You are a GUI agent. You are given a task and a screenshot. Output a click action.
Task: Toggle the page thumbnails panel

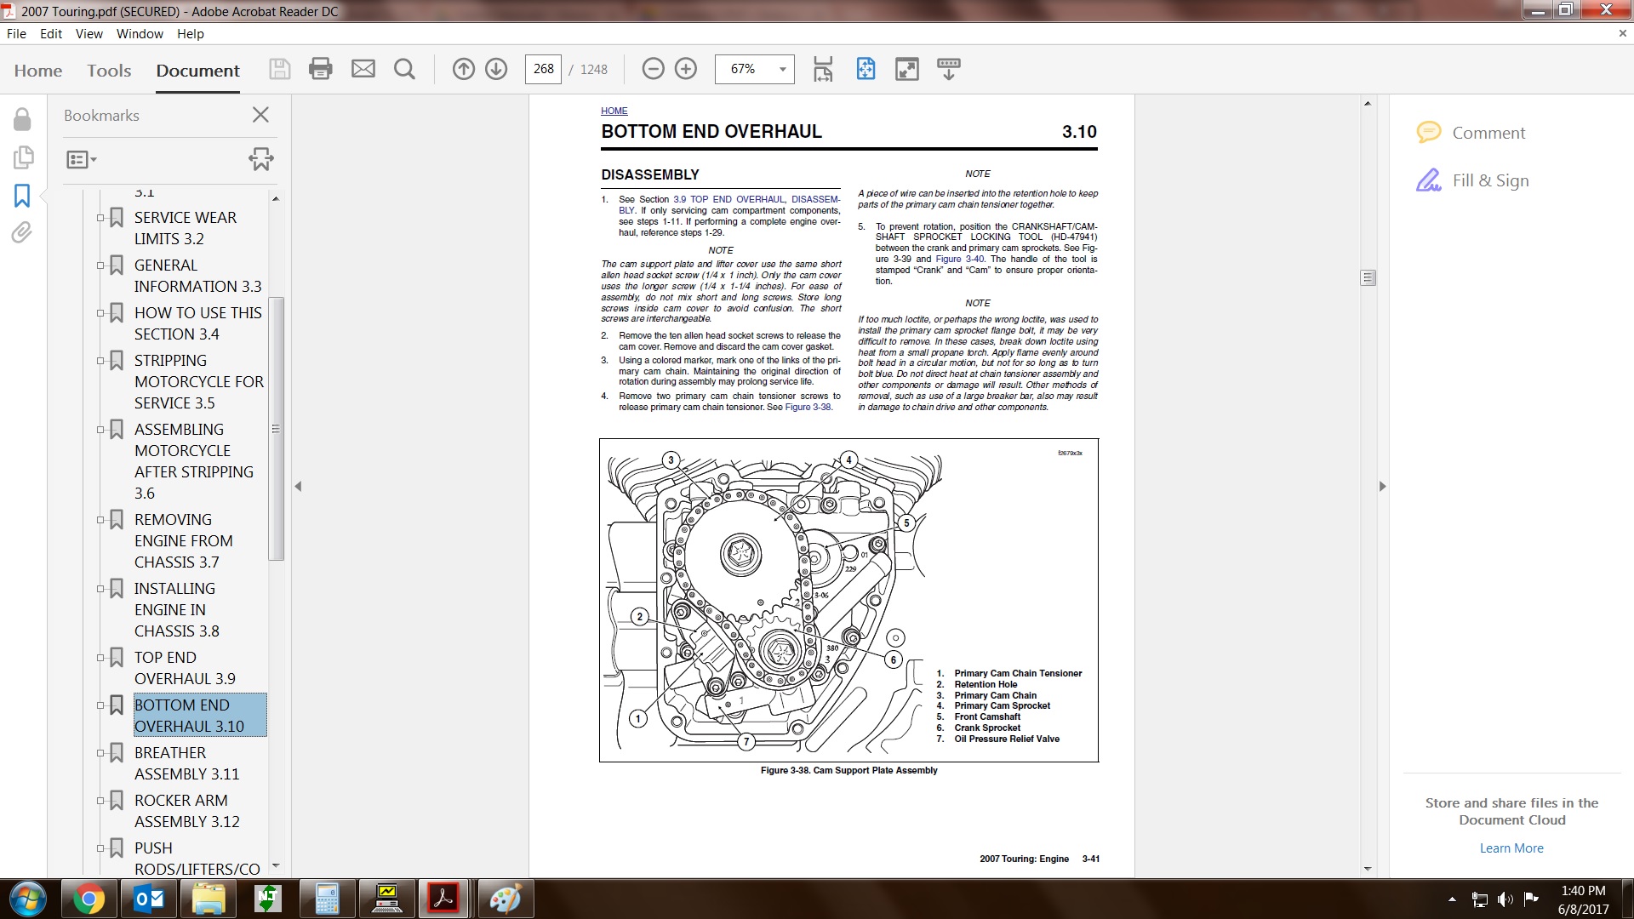click(23, 157)
